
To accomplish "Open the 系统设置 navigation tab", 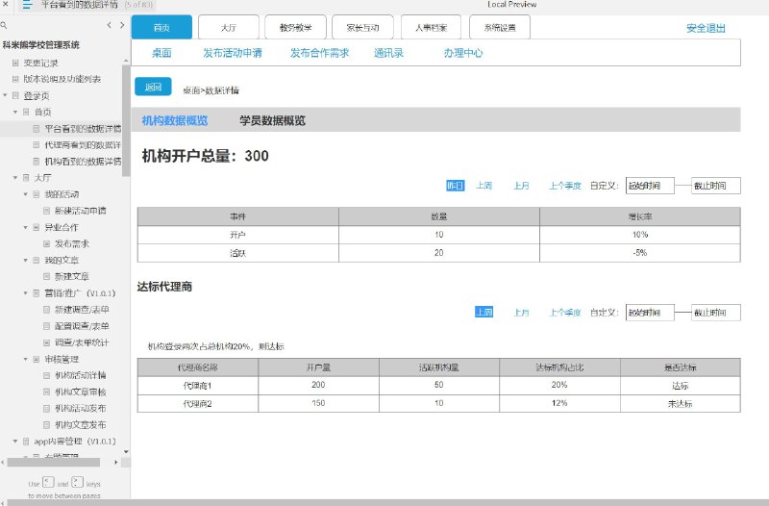I will (500, 27).
